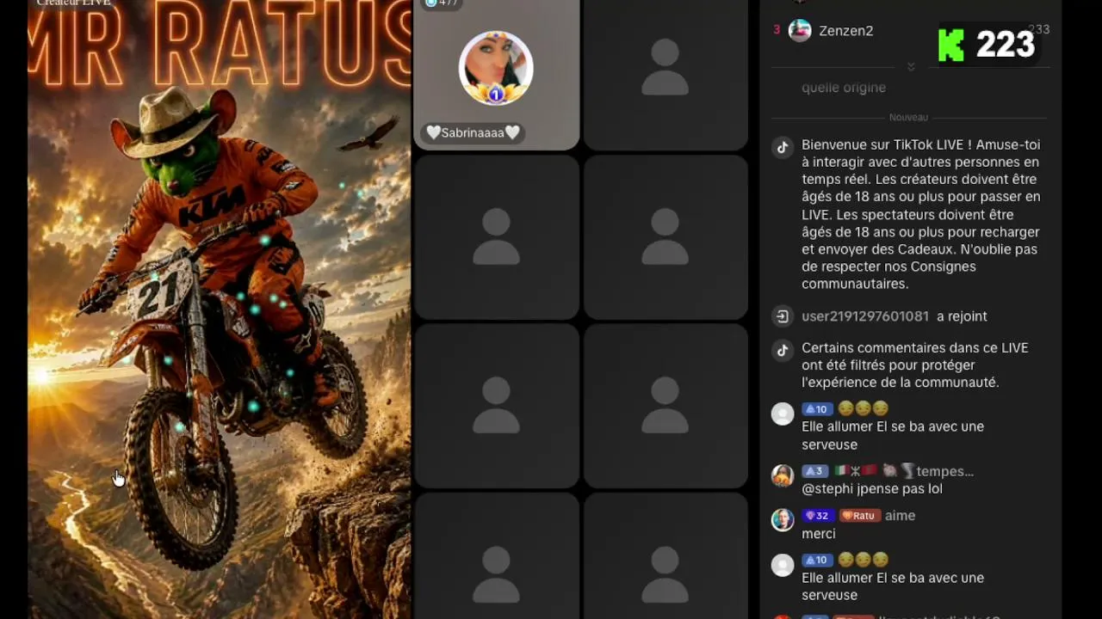The width and height of the screenshot is (1102, 619).
Task: Expand the ranking list with the double chevron
Action: (911, 67)
